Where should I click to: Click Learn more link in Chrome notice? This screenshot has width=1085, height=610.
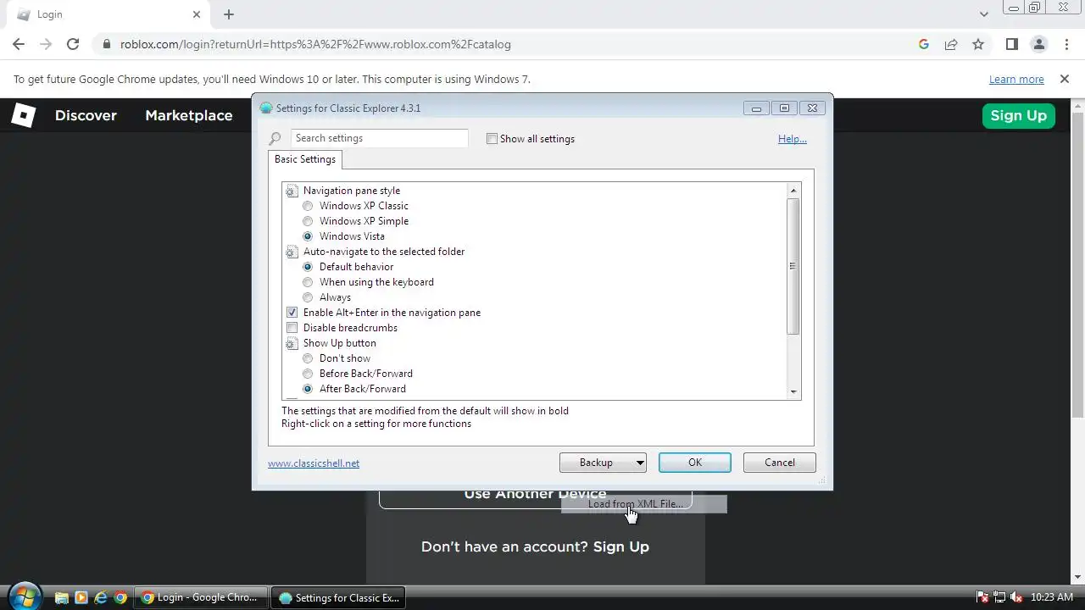[1016, 79]
